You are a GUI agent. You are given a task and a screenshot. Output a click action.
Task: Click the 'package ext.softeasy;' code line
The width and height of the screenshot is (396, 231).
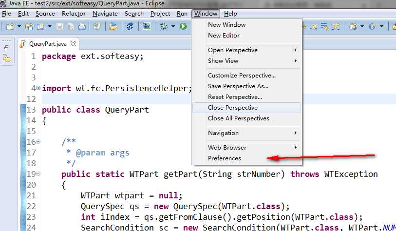pyautogui.click(x=93, y=57)
